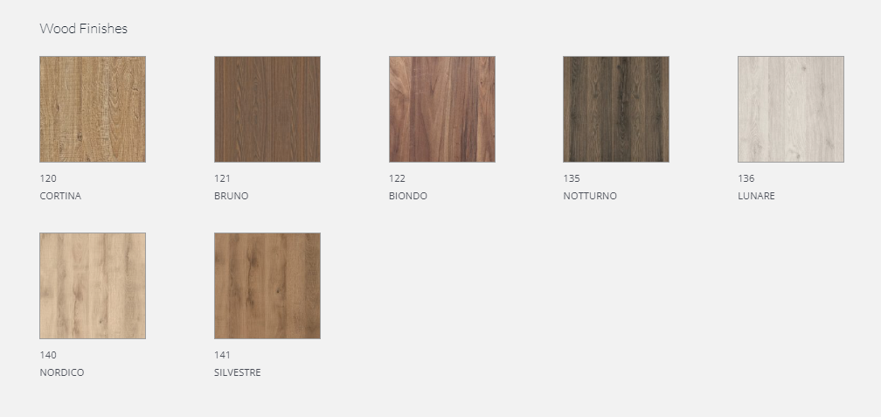Click the NORDICO finish name

pos(62,372)
